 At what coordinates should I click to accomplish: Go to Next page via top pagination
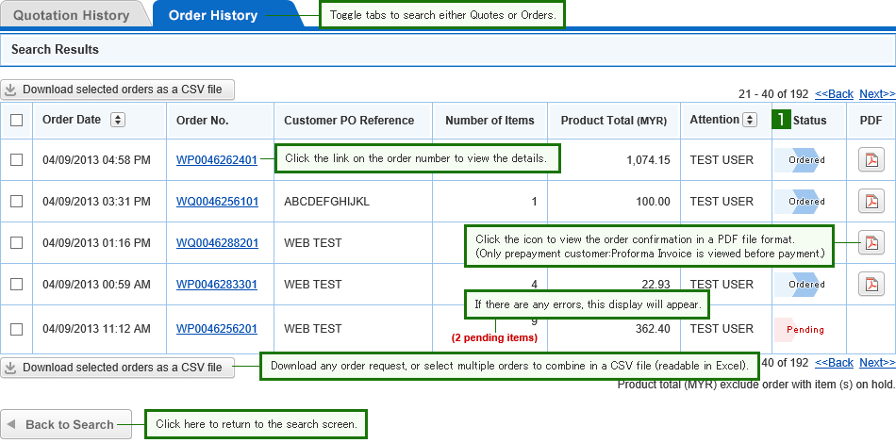877,94
